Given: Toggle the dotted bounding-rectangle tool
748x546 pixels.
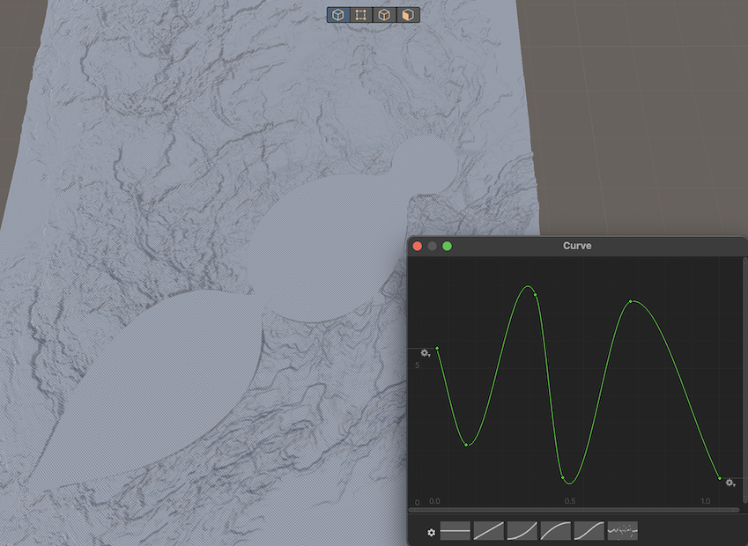Looking at the screenshot, I should 361,15.
